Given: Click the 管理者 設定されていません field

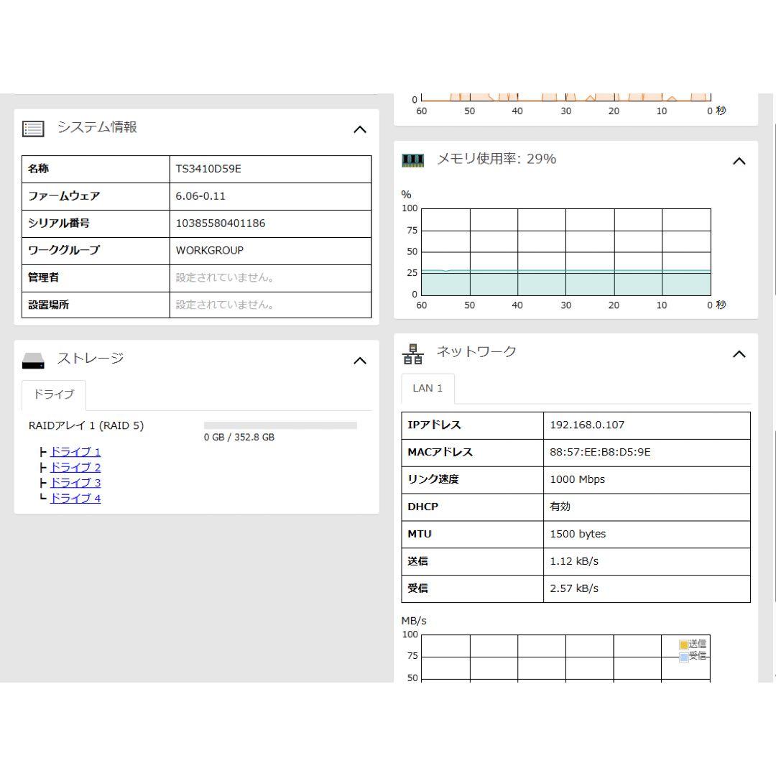Looking at the screenshot, I should click(x=269, y=277).
